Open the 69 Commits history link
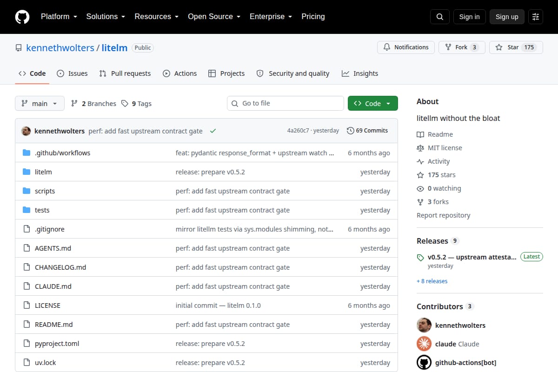The image size is (558, 372). pos(367,131)
